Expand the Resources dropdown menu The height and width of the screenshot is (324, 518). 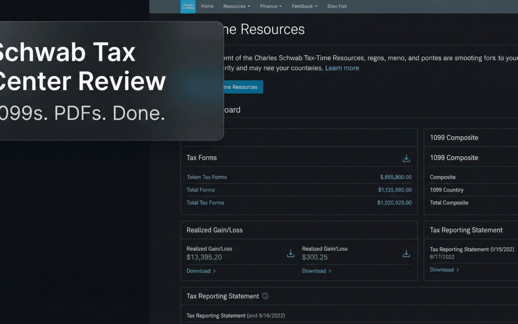tap(236, 6)
